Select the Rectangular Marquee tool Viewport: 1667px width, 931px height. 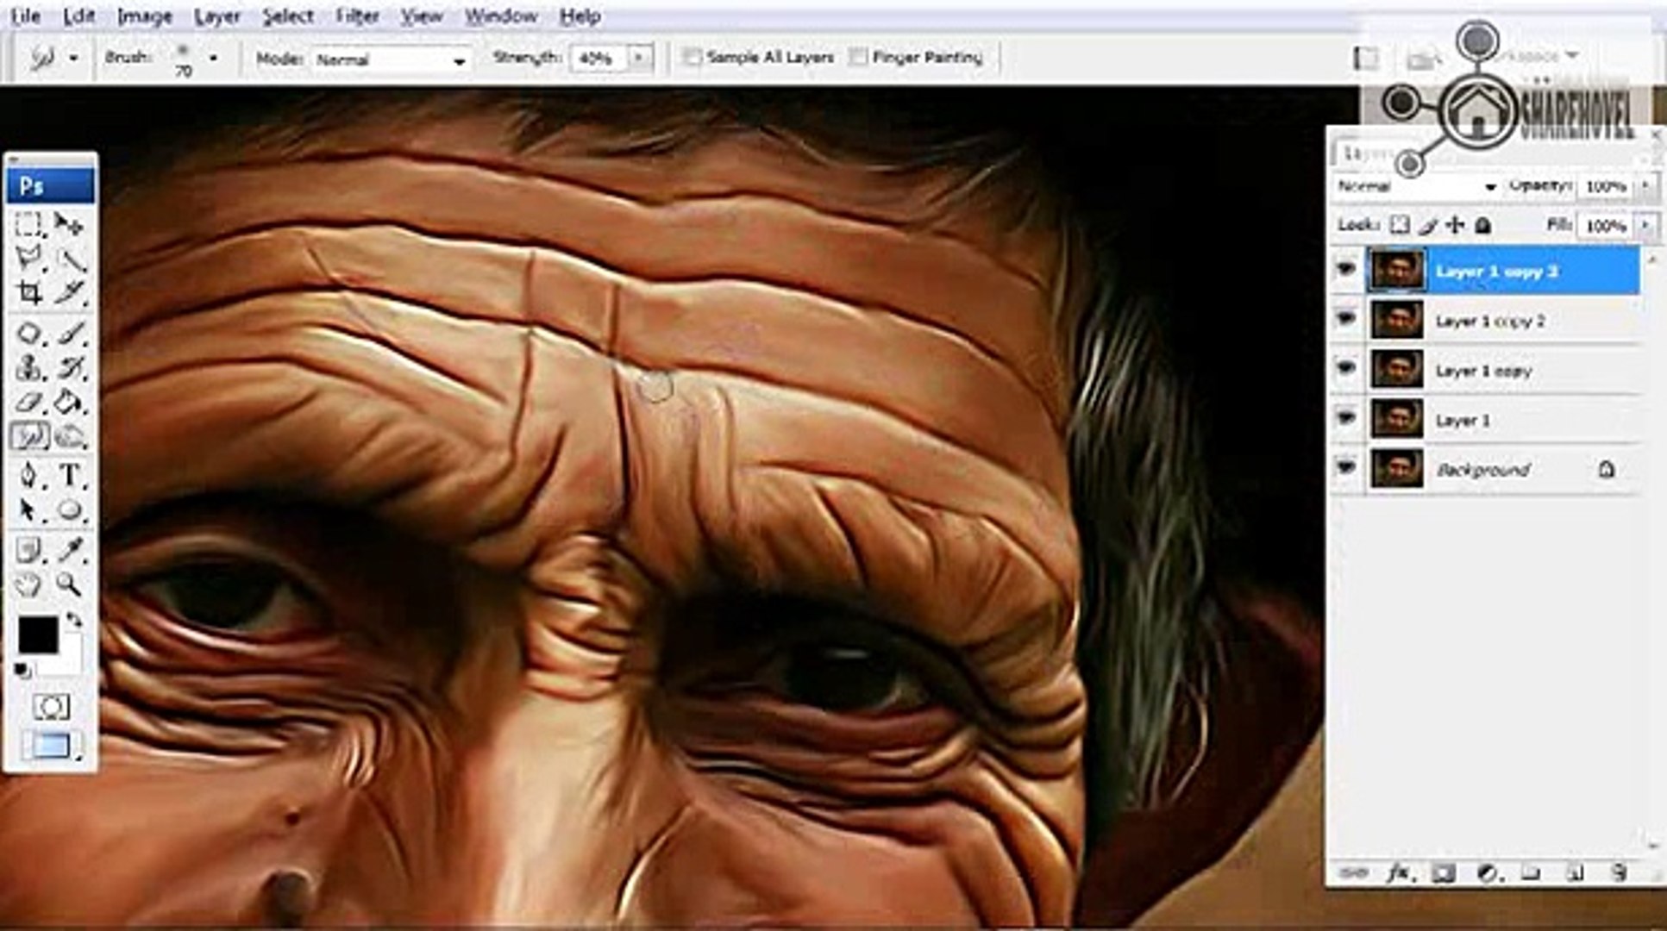click(x=29, y=224)
